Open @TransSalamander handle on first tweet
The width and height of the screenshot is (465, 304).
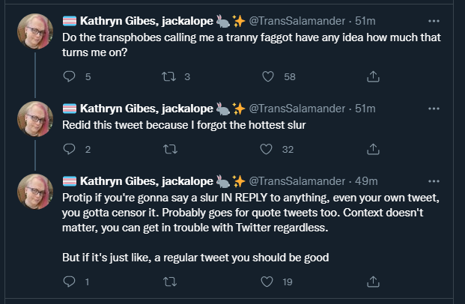pos(297,21)
